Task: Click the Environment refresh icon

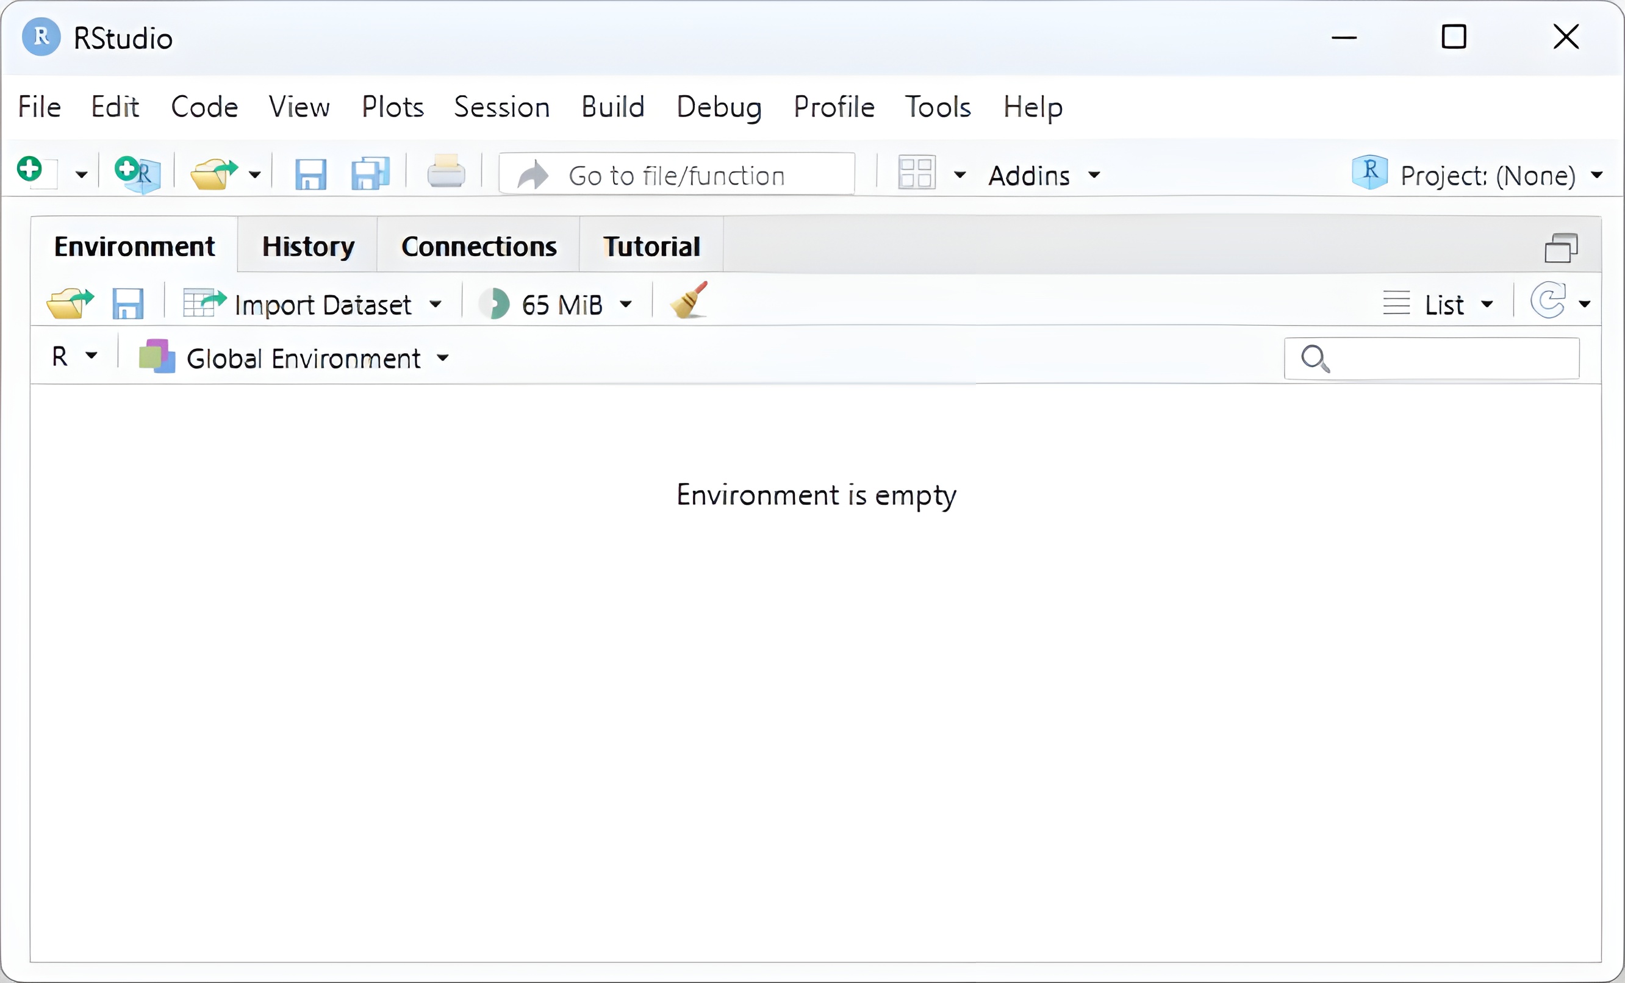Action: pos(1547,301)
